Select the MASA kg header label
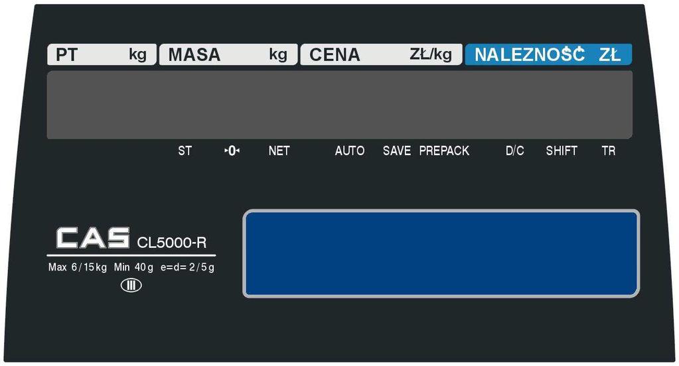 coord(228,54)
